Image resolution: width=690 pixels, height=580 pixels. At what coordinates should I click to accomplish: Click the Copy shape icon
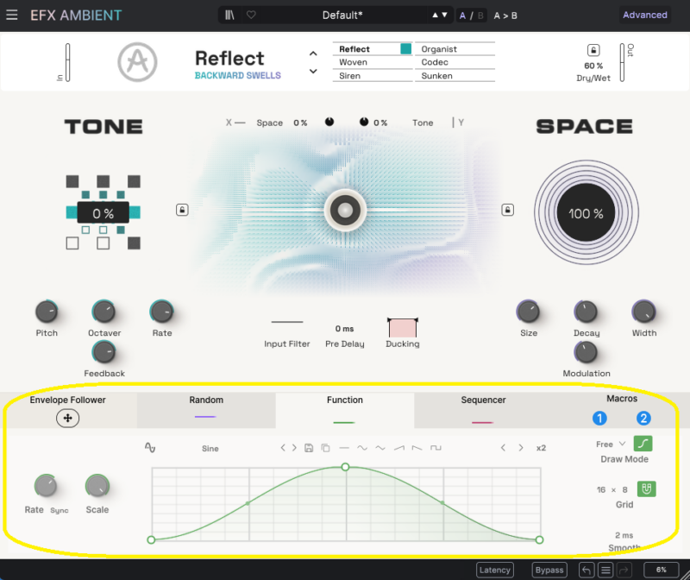point(325,448)
